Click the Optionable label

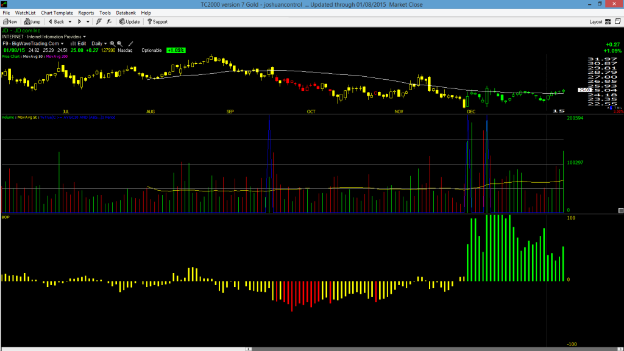pos(152,51)
